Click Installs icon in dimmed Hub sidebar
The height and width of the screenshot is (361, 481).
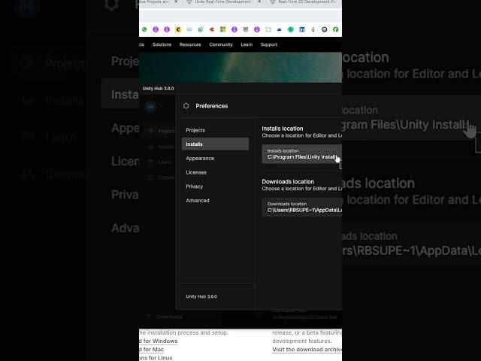(x=150, y=147)
